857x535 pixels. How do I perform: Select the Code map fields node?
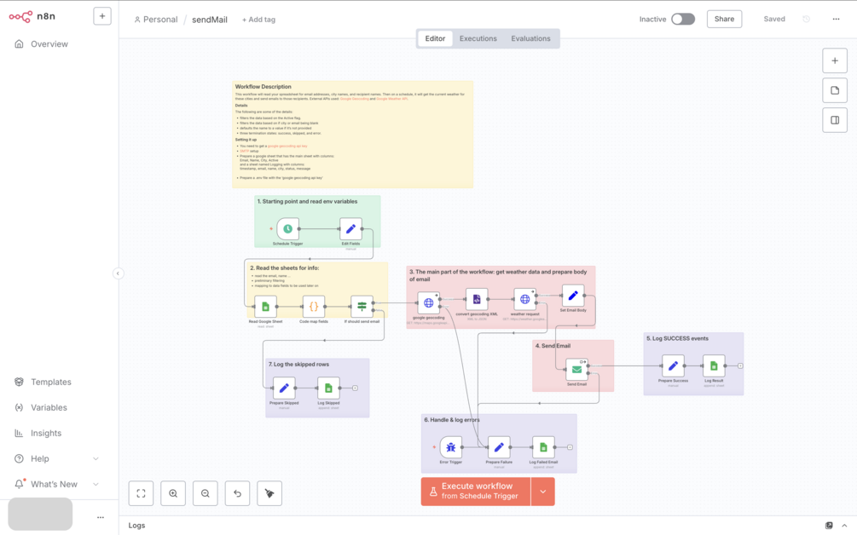(314, 307)
